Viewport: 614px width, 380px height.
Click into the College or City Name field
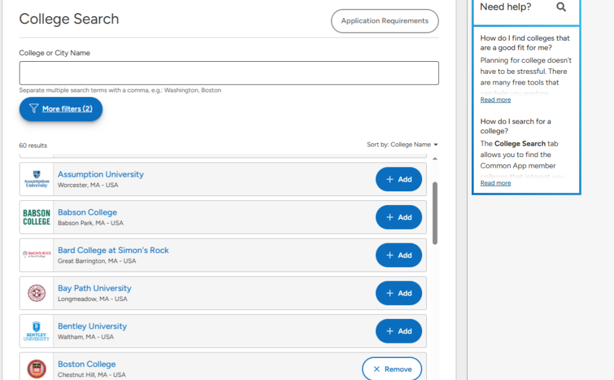228,73
